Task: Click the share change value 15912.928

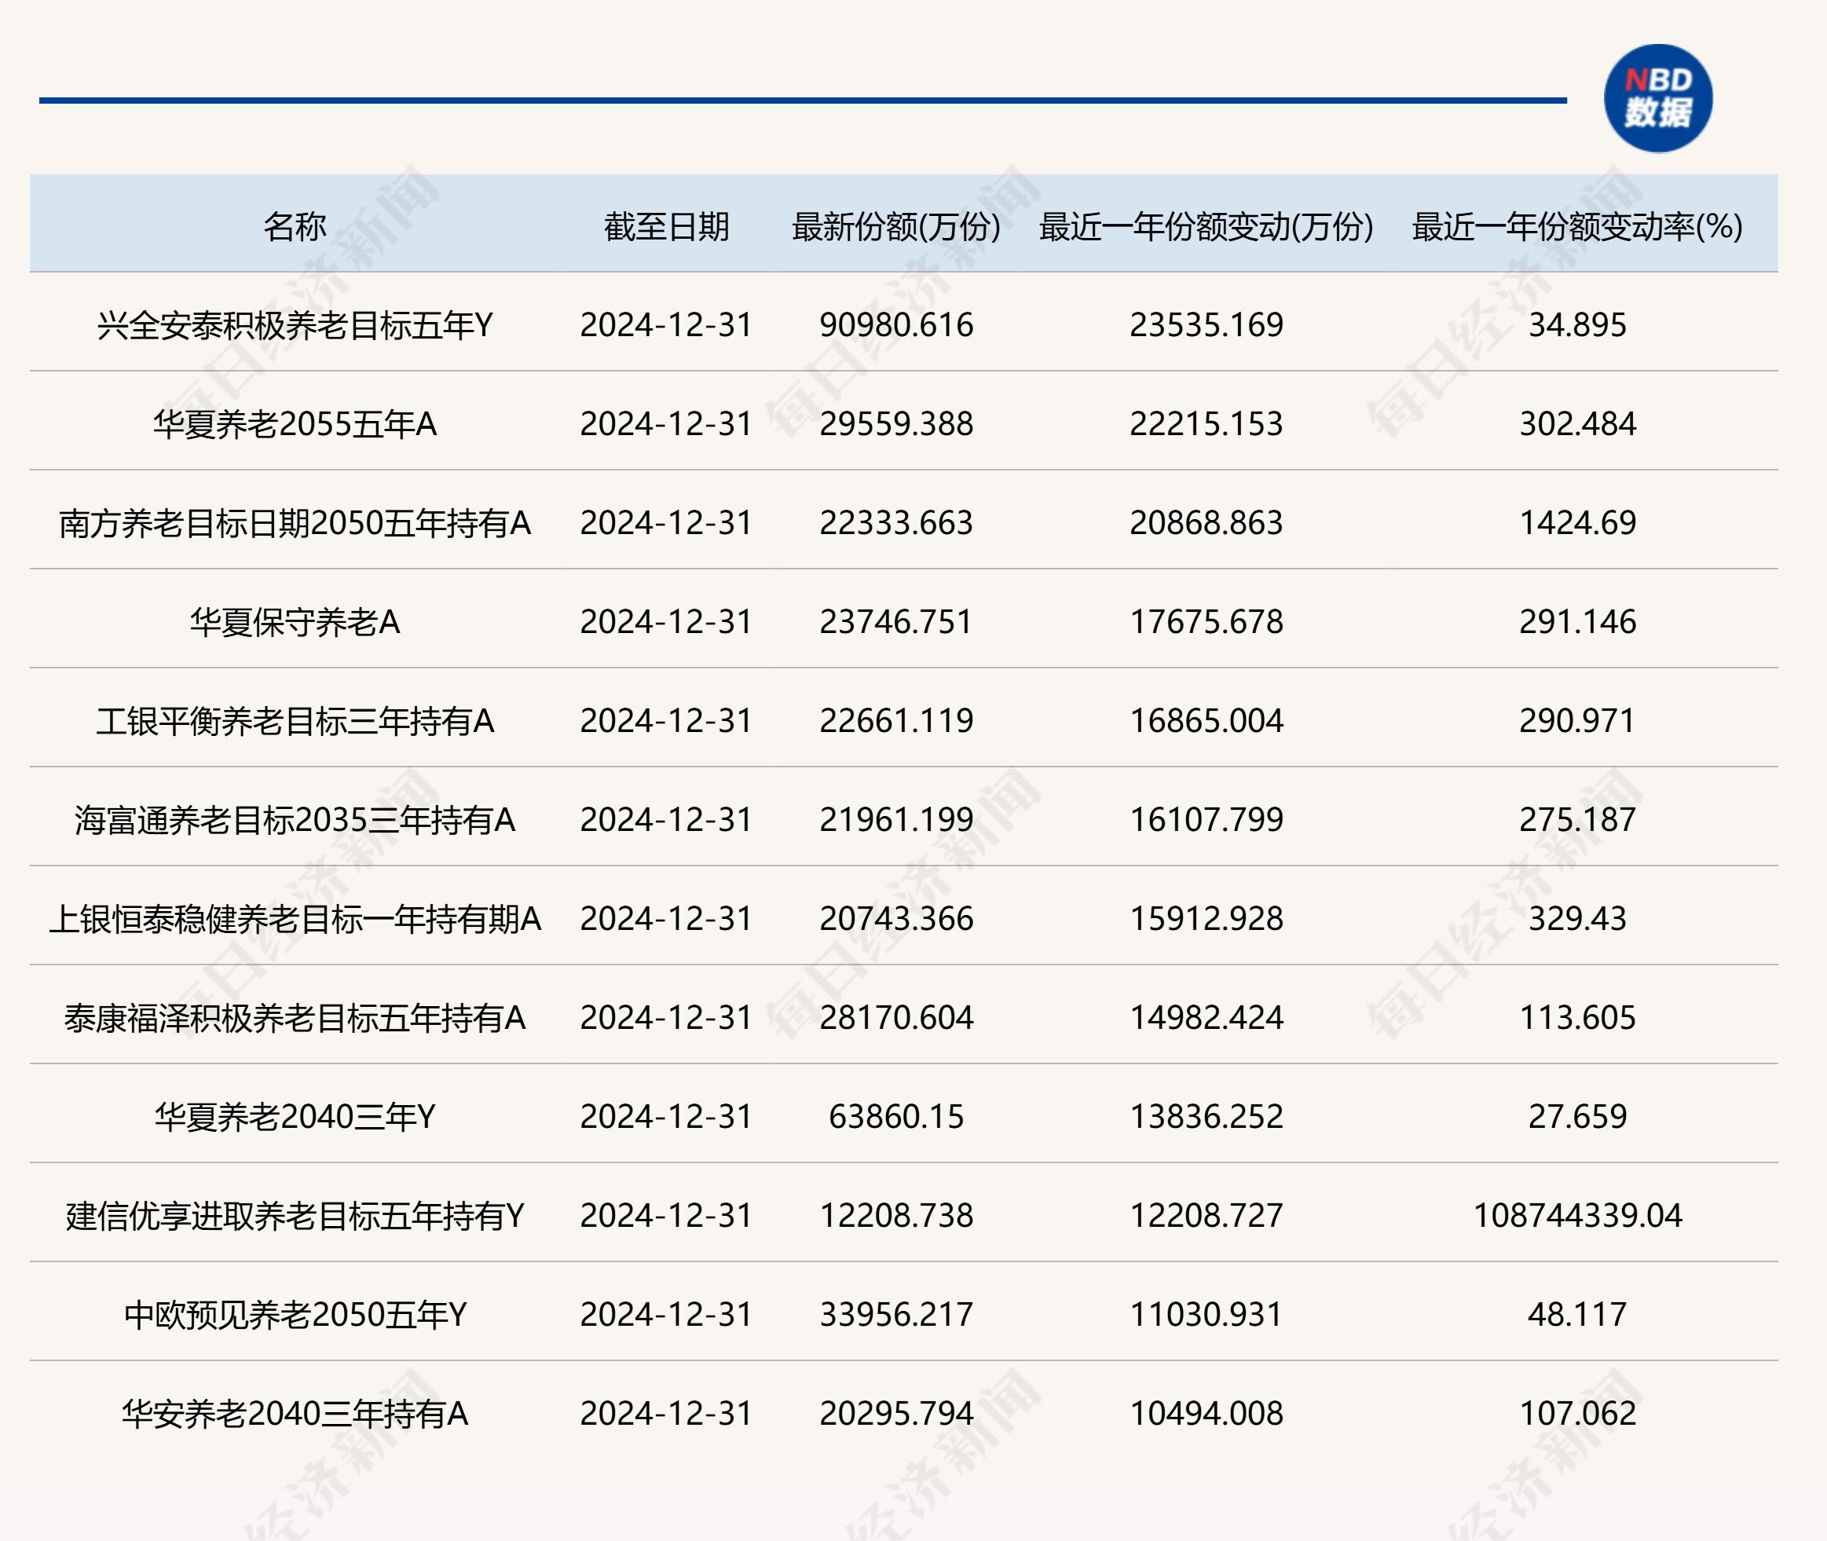Action: click(1206, 918)
